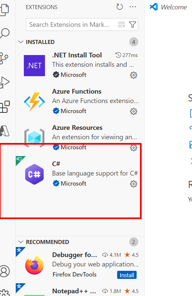This screenshot has width=192, height=296.
Task: Open manage gear for .NET Install Tool
Action: pos(134,75)
